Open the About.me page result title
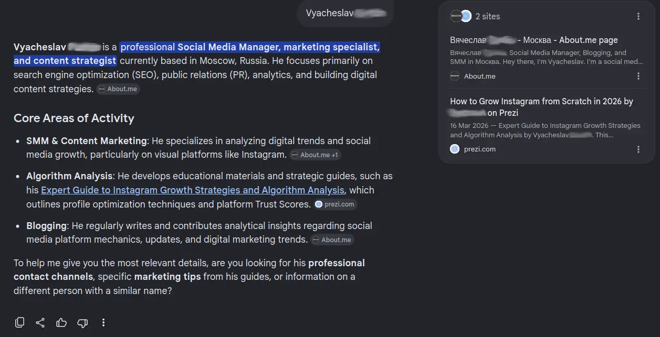660x337 pixels. tap(534, 40)
